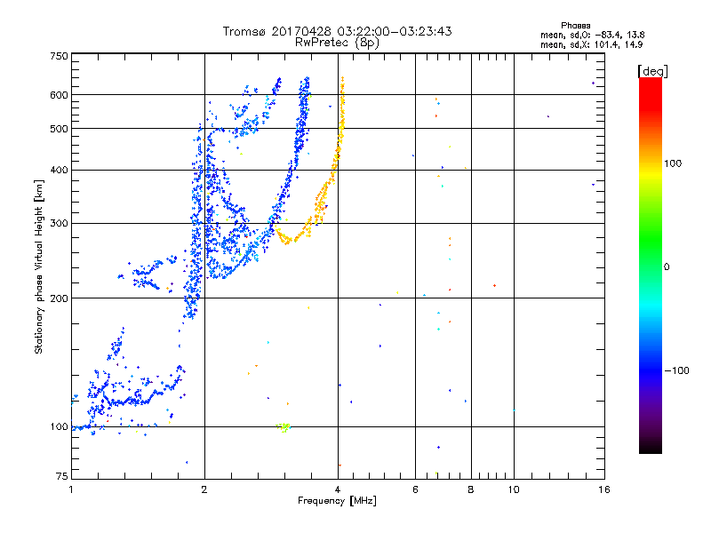Click the y-axis tick label '300'
This screenshot has width=711, height=533.
click(59, 223)
